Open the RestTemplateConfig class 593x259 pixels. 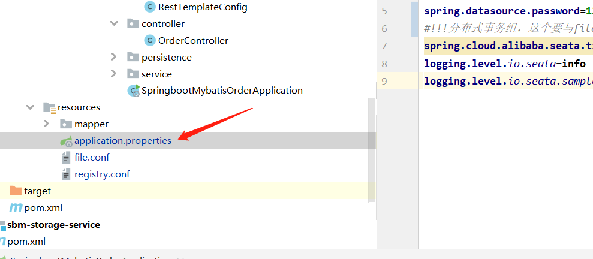pyautogui.click(x=203, y=7)
